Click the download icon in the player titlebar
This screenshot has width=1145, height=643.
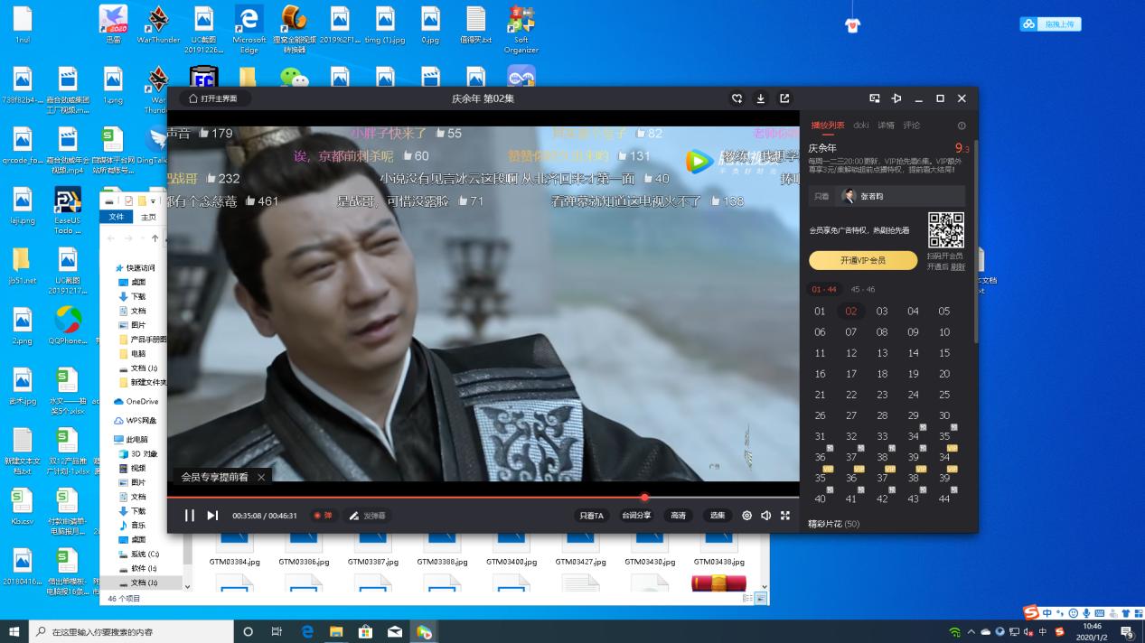[762, 98]
